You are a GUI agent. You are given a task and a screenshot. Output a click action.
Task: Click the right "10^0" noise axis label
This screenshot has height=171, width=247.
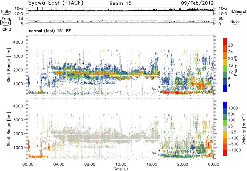pos(223,14)
